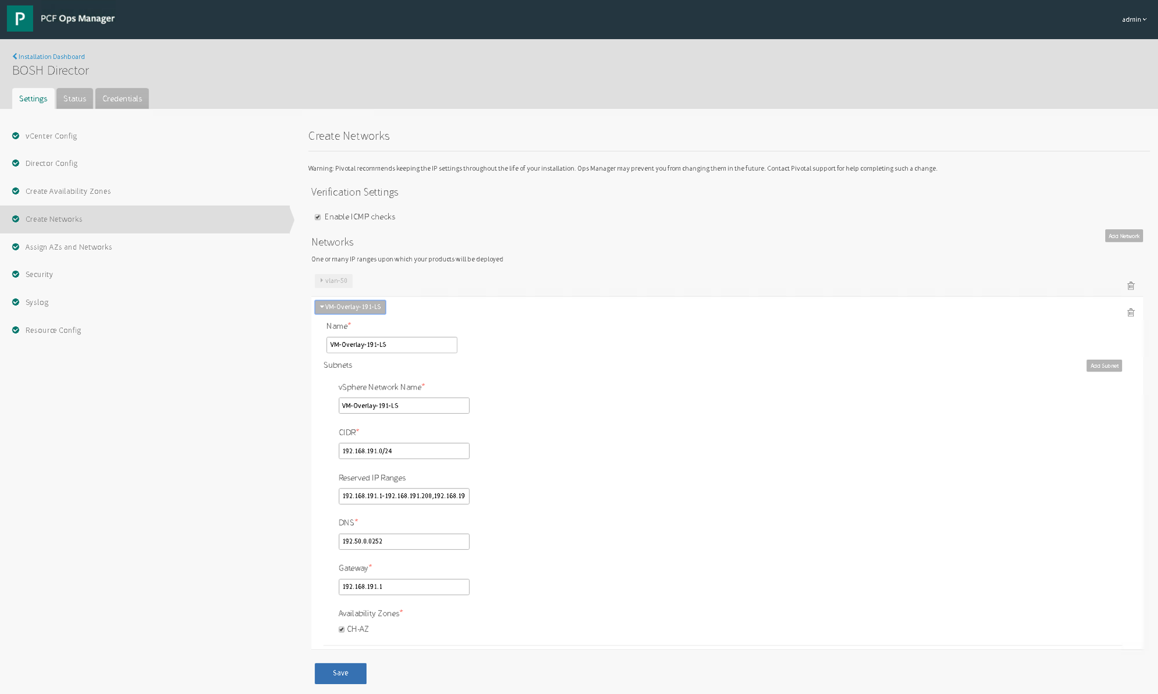This screenshot has width=1158, height=694.
Task: Click the Add Network button
Action: (x=1123, y=236)
